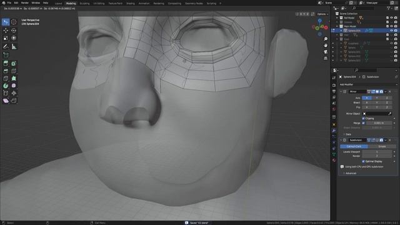Screen dimensions: 400x225
Task: Toggle Clipping checkbox in Mirror modifier
Action: [363, 118]
